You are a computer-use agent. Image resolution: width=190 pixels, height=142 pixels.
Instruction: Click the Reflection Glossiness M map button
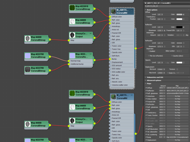[165, 31]
